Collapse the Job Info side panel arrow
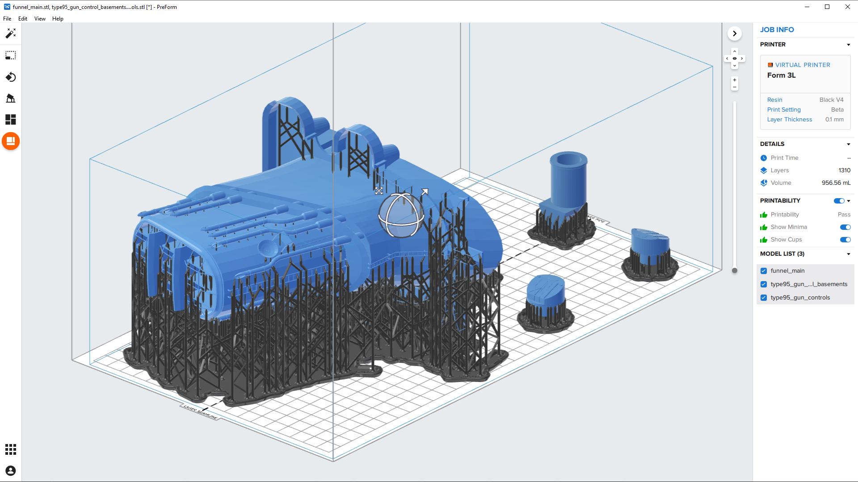 pos(735,33)
